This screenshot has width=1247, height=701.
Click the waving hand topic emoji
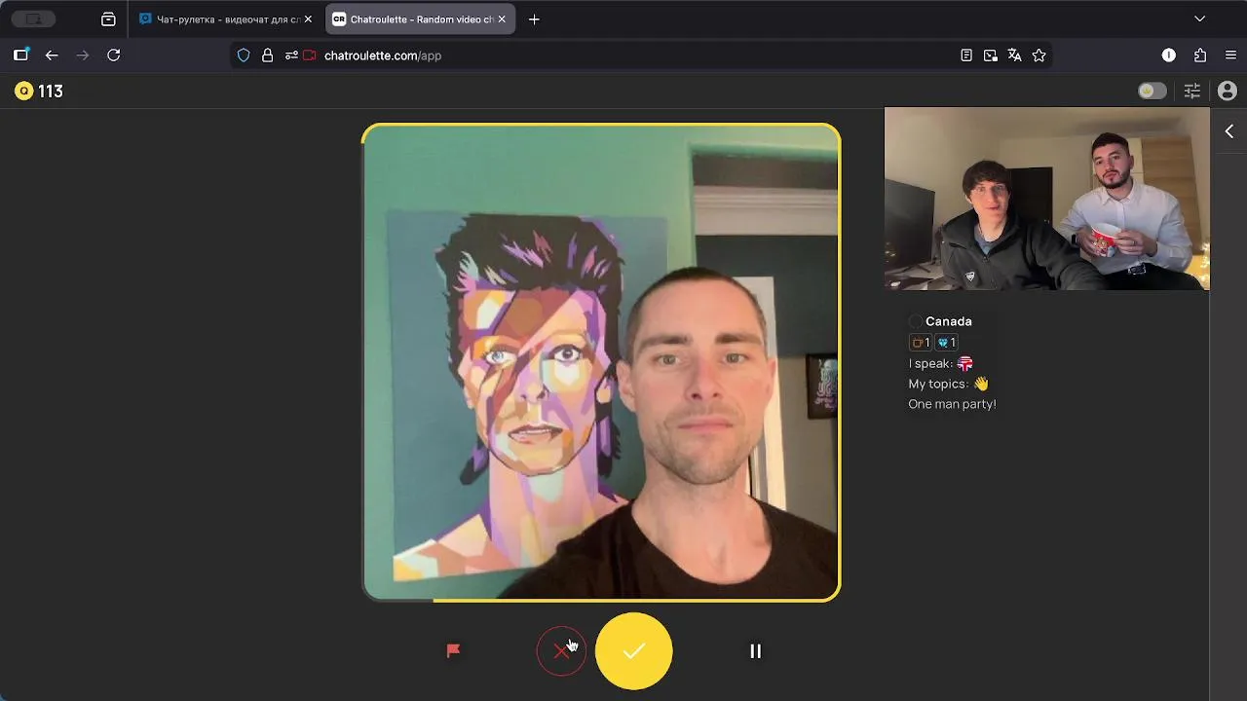tap(981, 384)
